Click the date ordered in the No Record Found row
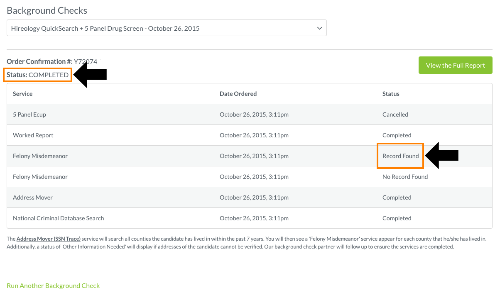The width and height of the screenshot is (500, 295). 254,177
